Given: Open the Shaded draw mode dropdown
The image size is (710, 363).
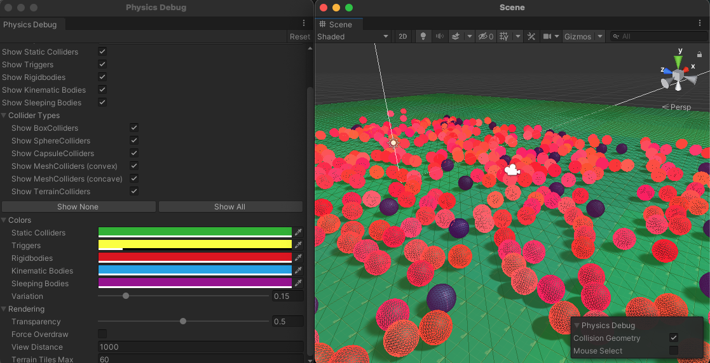Looking at the screenshot, I should pos(353,37).
